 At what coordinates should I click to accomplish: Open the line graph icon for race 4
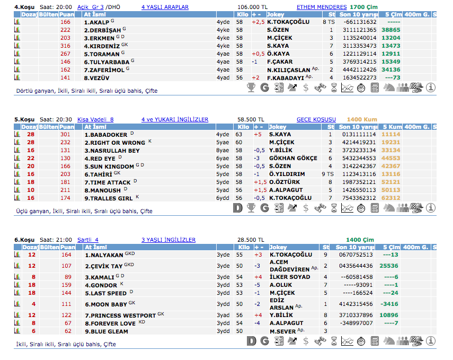coord(347,88)
